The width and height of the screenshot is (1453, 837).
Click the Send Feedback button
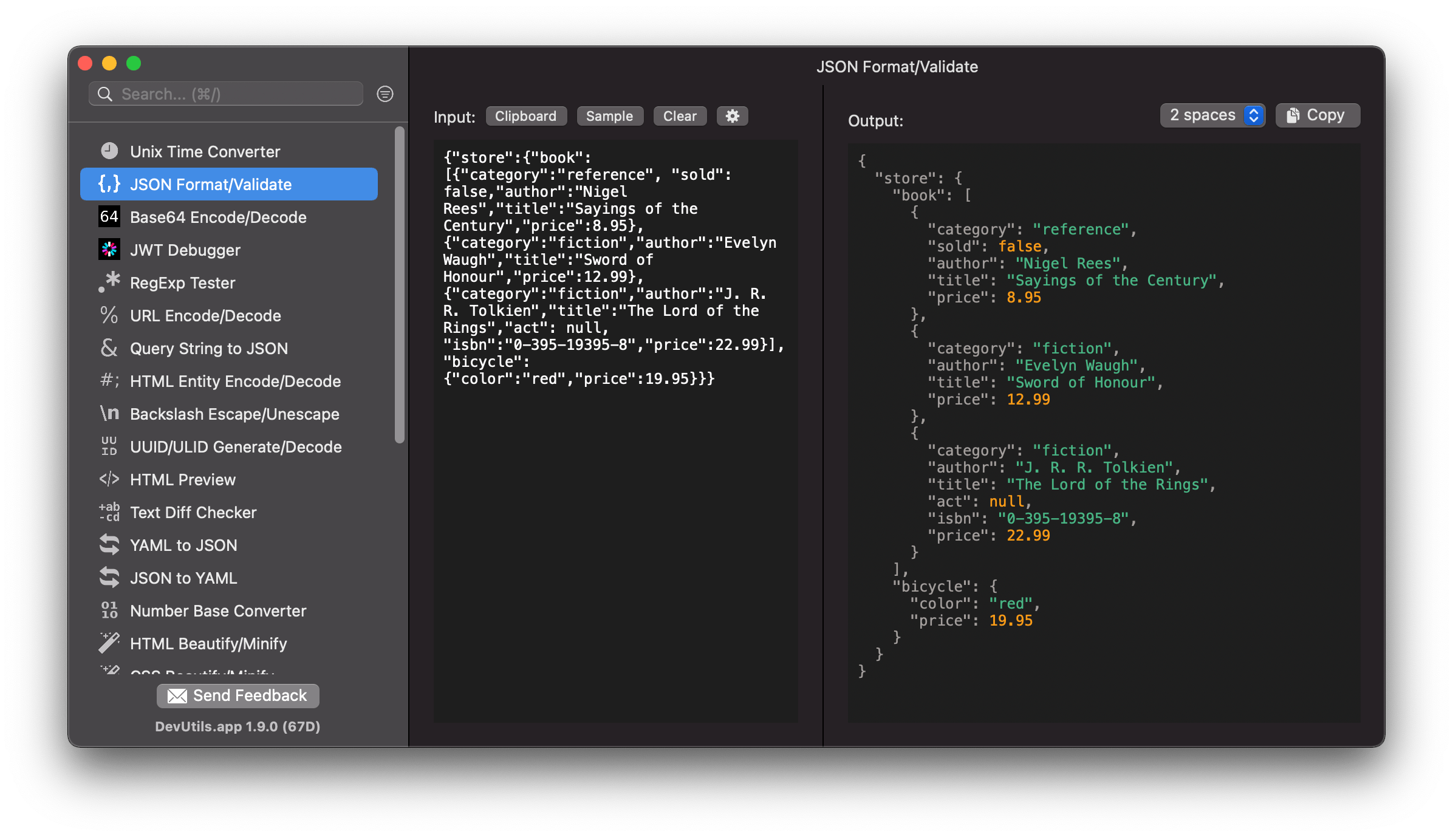238,696
